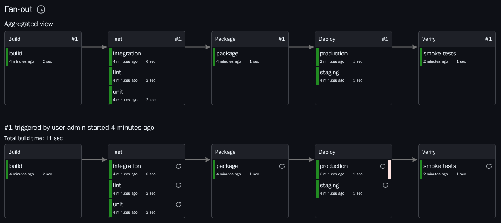Click the Build stage header in pipeline #1
501x223 pixels.
click(x=43, y=152)
